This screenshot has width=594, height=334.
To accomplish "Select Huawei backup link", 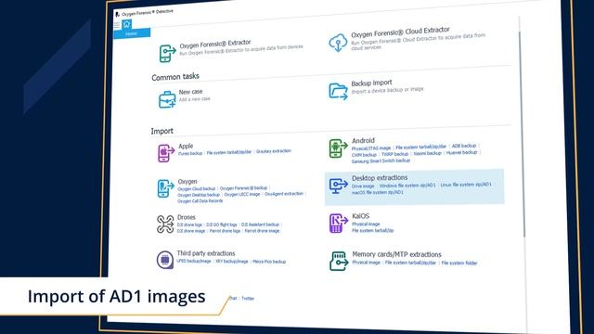I will tap(461, 152).
